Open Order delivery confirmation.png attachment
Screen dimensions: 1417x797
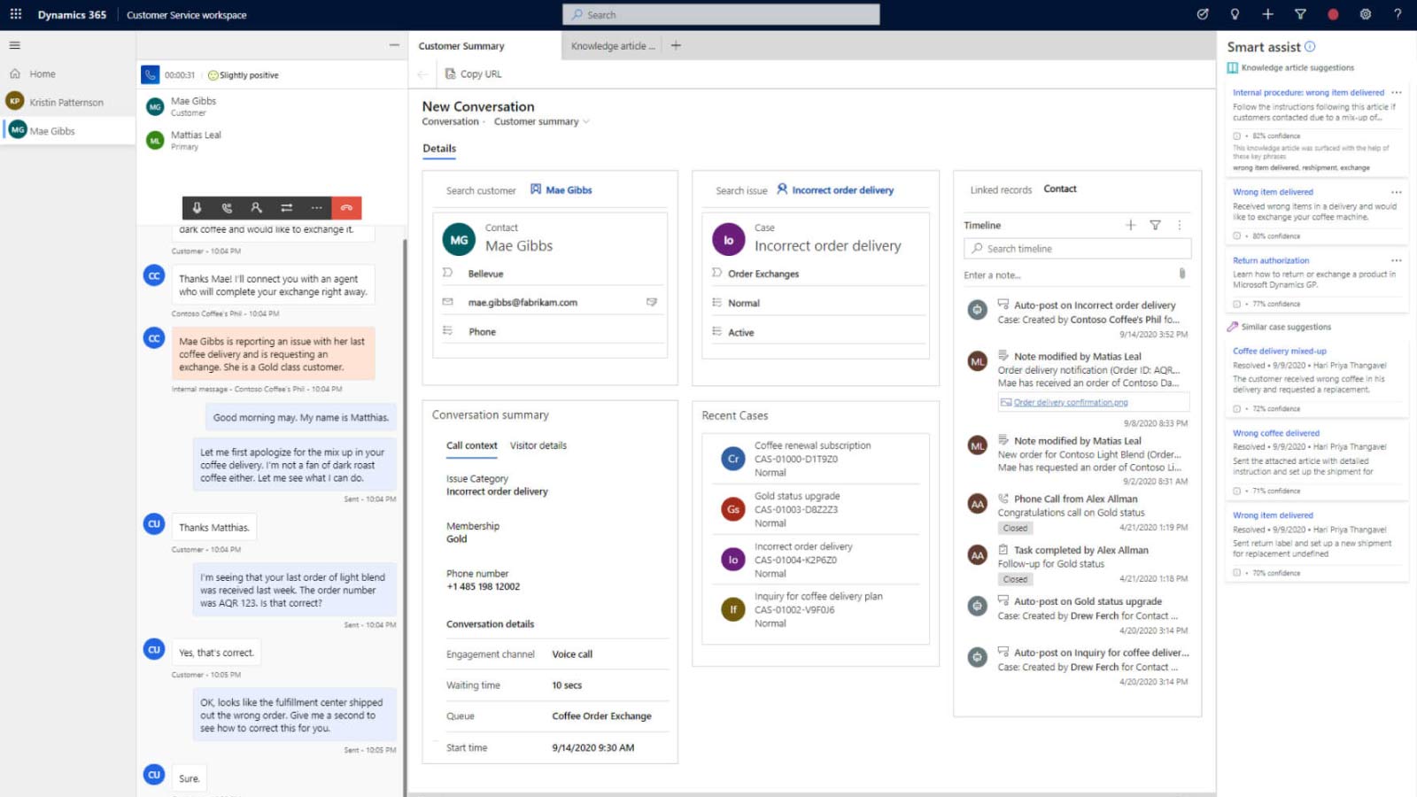tap(1071, 402)
